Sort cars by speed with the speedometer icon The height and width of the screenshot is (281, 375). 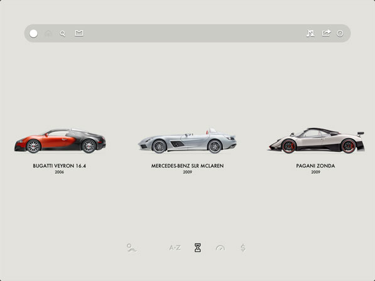(x=220, y=248)
